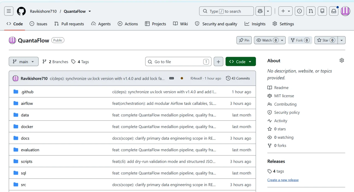Switch to the Code tab
This screenshot has width=354, height=192.
click(x=15, y=24)
